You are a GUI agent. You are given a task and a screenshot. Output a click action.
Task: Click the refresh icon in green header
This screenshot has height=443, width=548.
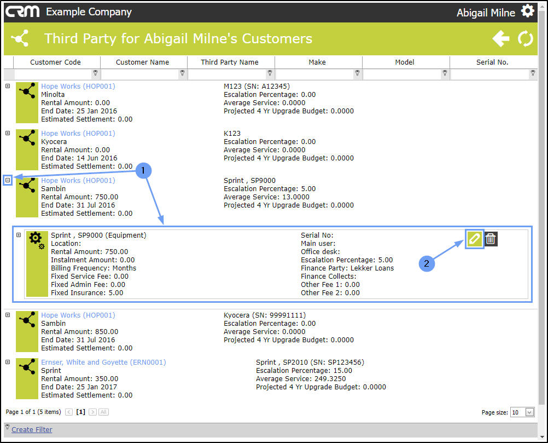(525, 38)
